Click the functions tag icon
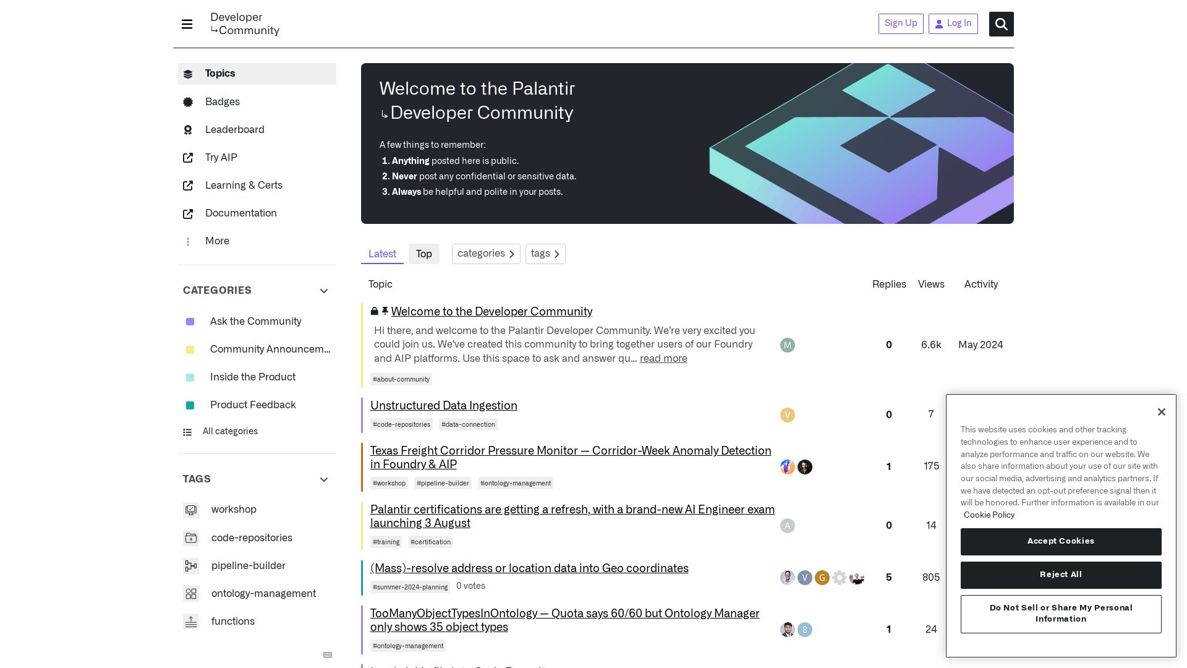 click(191, 622)
